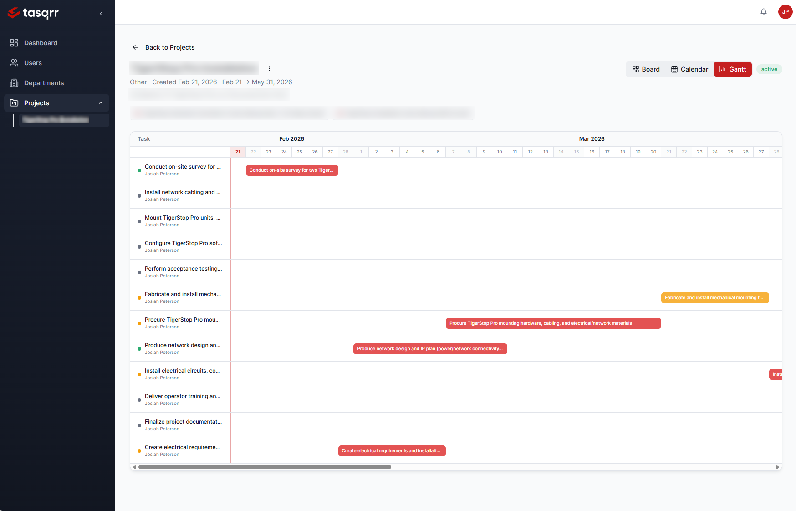The image size is (796, 511).
Task: Toggle the status dot for Conduct on-site survey
Action: [x=139, y=169]
